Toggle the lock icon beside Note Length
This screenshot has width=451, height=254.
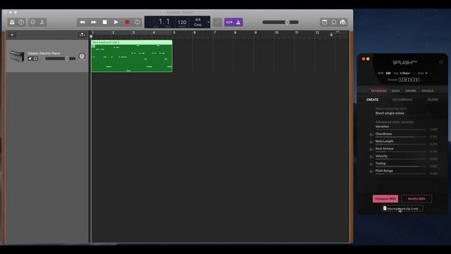click(371, 142)
